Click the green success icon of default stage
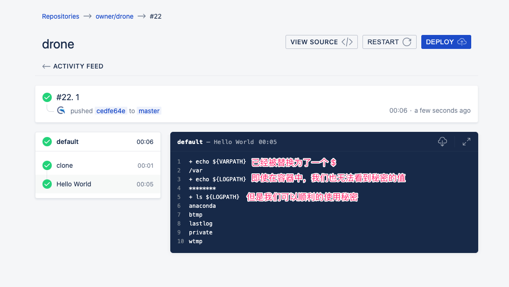Image resolution: width=509 pixels, height=287 pixels. click(x=47, y=142)
